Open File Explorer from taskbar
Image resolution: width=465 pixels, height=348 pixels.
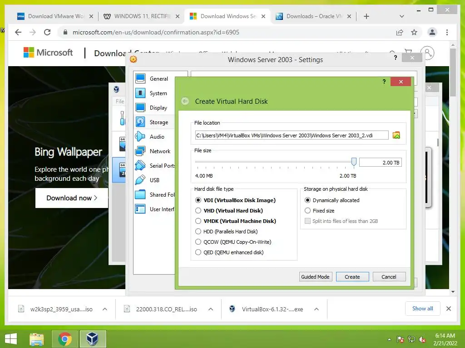pyautogui.click(x=37, y=339)
